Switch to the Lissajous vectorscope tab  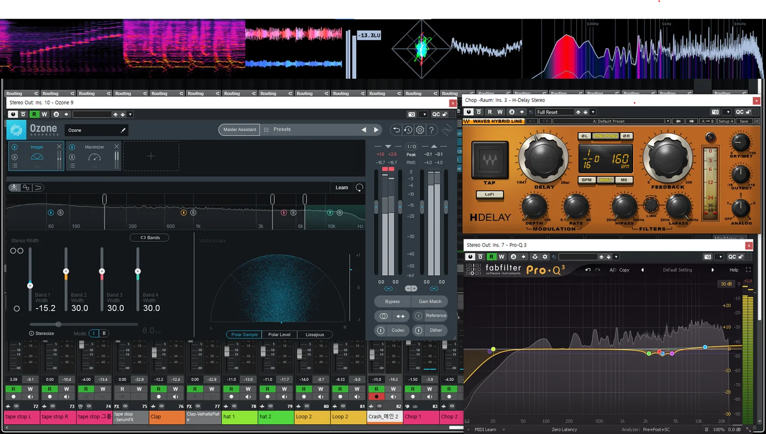pos(314,334)
